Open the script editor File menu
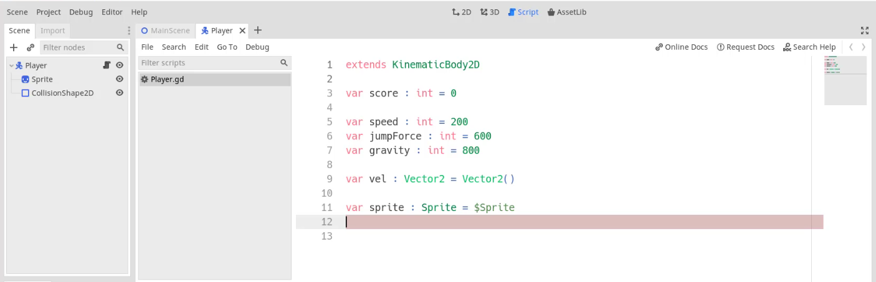The image size is (876, 282). pos(147,47)
